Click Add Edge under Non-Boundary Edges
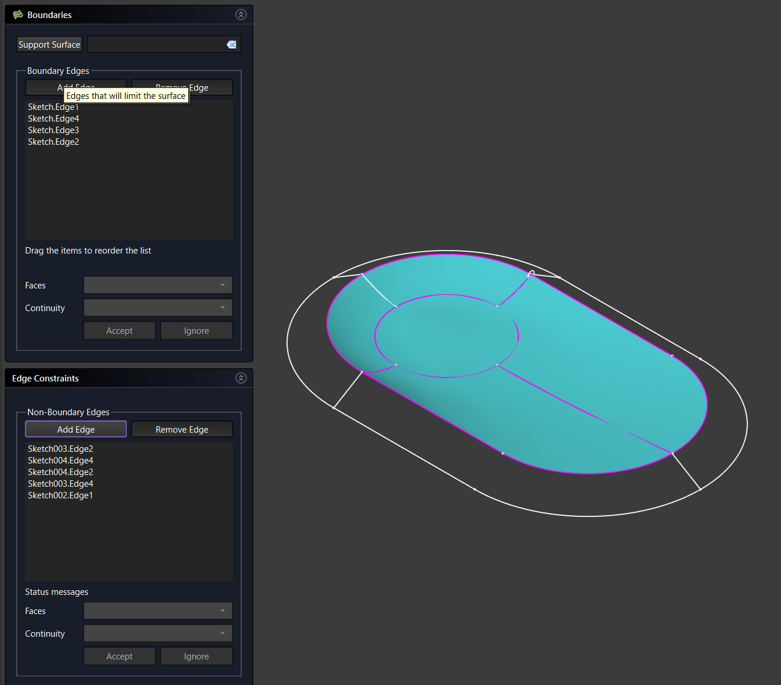 tap(76, 429)
